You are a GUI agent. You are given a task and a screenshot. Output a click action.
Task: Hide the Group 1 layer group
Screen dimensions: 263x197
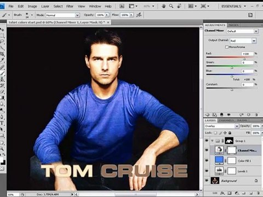click(207, 141)
